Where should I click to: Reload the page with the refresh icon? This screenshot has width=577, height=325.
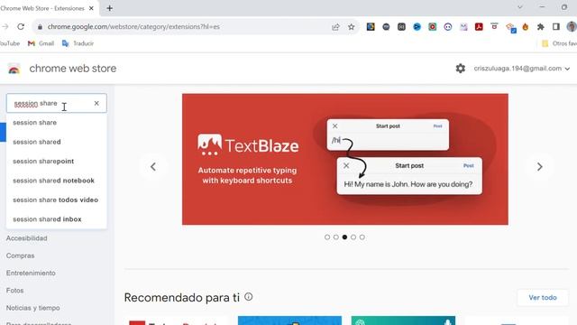(21, 26)
